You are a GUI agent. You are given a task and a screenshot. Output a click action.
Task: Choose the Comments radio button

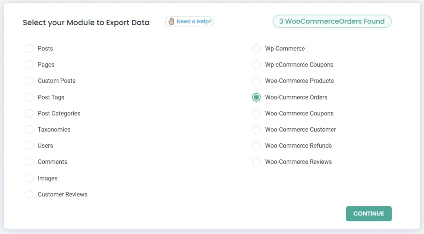tap(29, 162)
